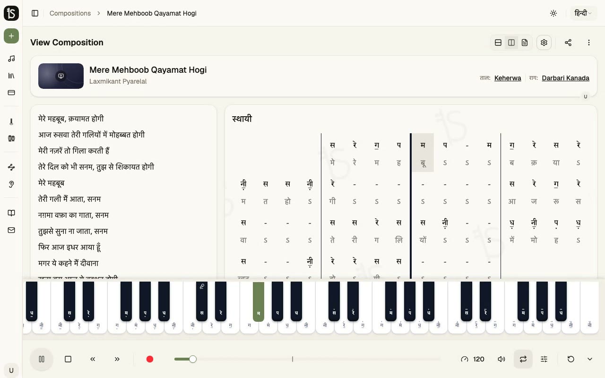Toggle the volume speaker icon
This screenshot has width=605, height=378.
[501, 359]
